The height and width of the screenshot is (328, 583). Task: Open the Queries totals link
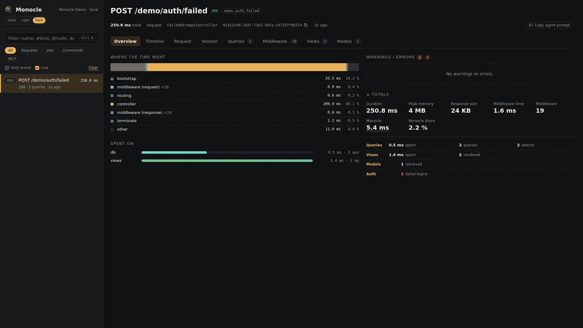pyautogui.click(x=374, y=145)
